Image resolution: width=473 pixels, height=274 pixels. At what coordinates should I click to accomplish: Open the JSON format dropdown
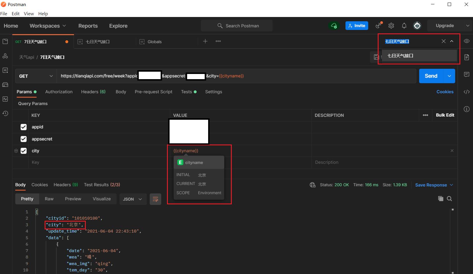click(132, 199)
